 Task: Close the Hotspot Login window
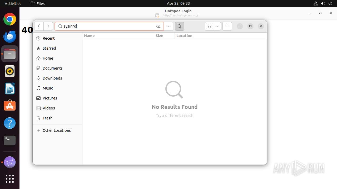(331, 13)
